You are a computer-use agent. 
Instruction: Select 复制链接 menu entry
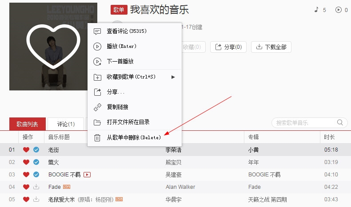click(135, 107)
